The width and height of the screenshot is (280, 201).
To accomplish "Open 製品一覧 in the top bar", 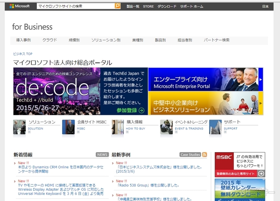I will pyautogui.click(x=133, y=7).
